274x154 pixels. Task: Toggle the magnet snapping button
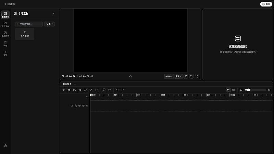click(228, 90)
